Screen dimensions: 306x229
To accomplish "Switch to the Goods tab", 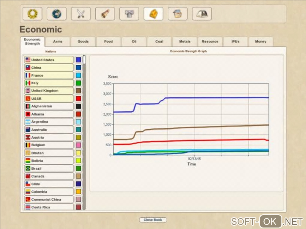I will click(x=83, y=42).
